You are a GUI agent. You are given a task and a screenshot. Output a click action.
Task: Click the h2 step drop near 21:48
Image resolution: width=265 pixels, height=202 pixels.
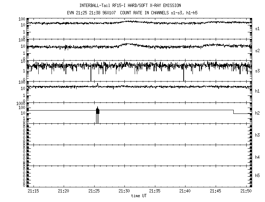pos(234,112)
